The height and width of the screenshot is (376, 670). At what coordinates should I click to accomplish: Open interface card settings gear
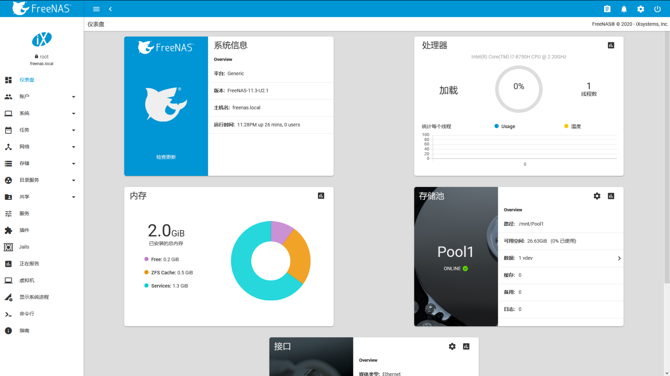pos(452,346)
